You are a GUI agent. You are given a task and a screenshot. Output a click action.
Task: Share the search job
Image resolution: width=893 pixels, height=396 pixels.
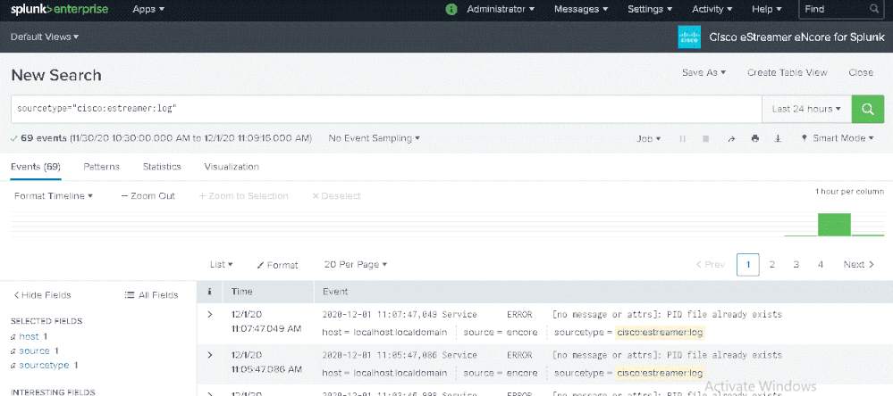[x=731, y=138]
